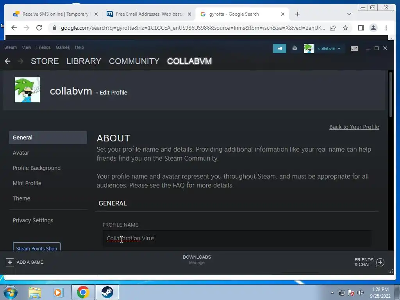Open the Friends menu in Steam
Screen dimensions: 400x300
(x=43, y=47)
